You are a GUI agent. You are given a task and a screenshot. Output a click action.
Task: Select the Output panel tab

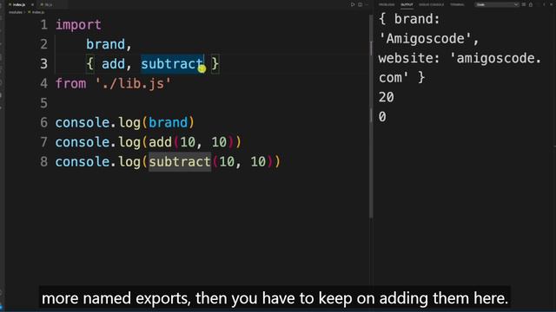(407, 4)
